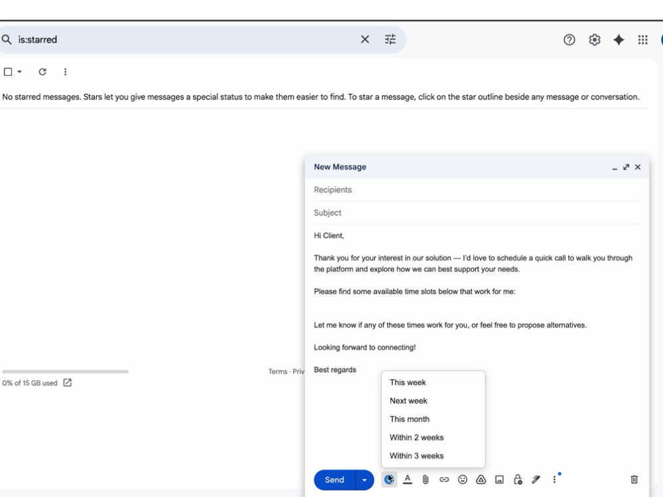This screenshot has height=497, width=663.
Task: Click into the Subject field
Action: point(477,213)
